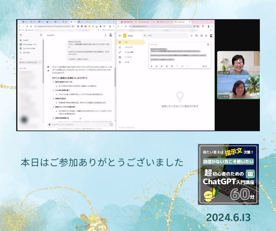Select リマインダー in the Keep sidebar
Viewport: 276px width, 231px height.
(129, 47)
